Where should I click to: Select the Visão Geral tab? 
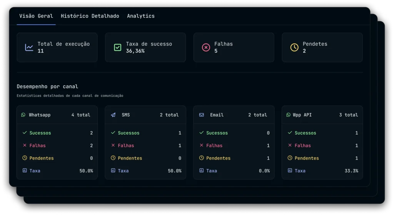(36, 16)
